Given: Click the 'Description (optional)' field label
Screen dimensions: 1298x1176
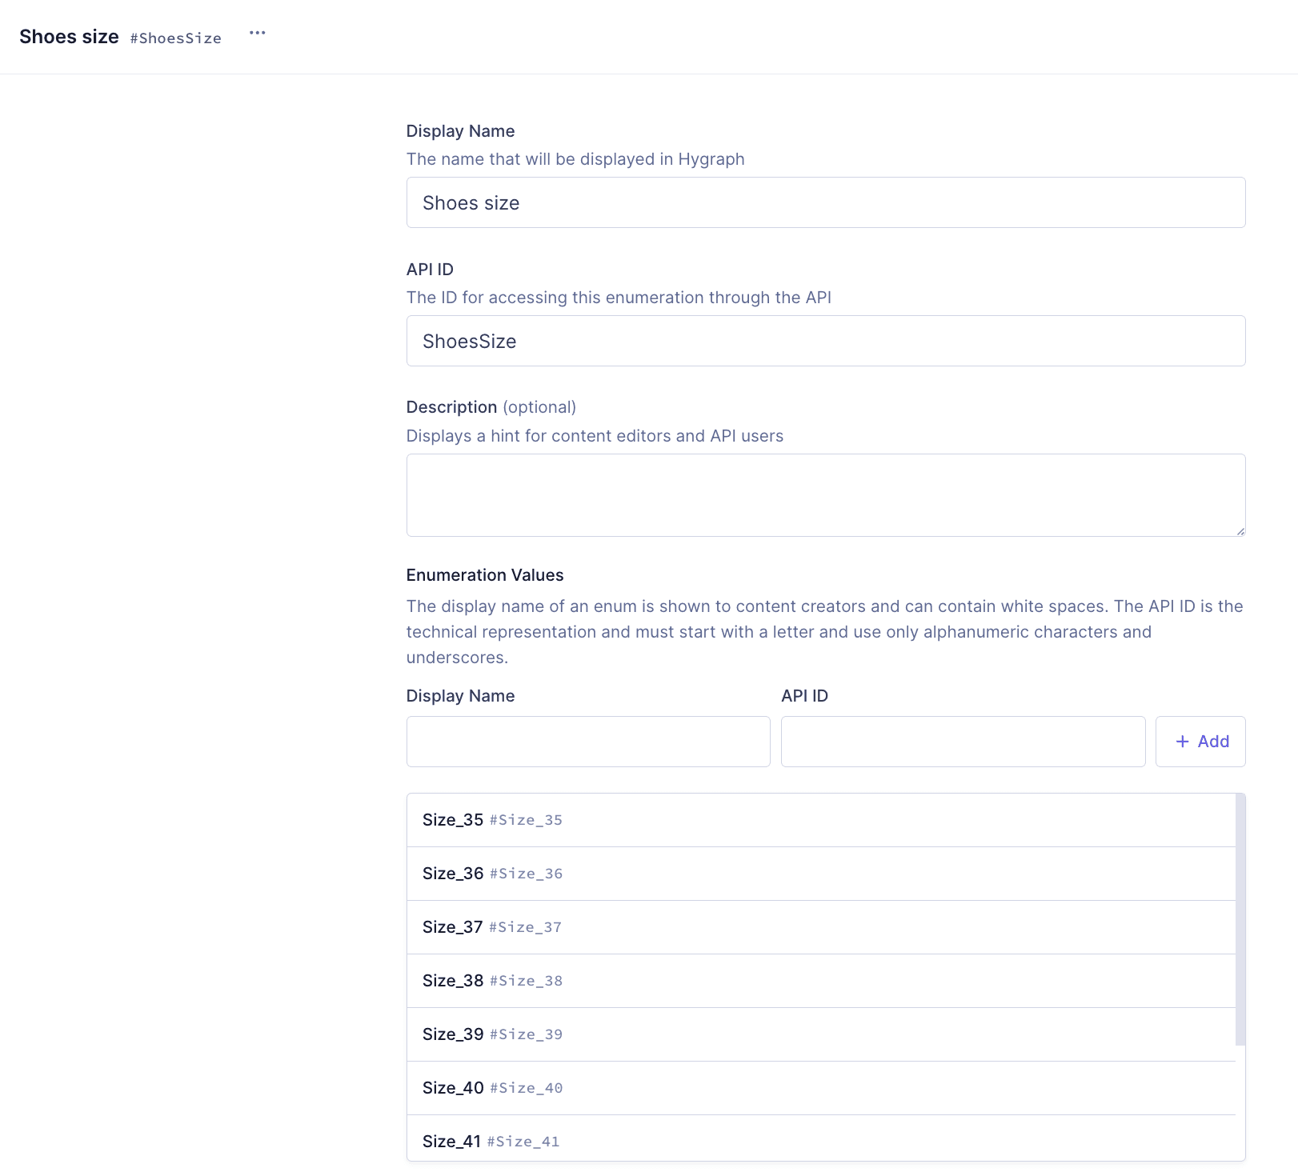Looking at the screenshot, I should (491, 407).
